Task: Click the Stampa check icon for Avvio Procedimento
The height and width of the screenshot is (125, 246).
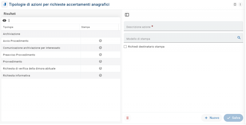Action: 100,41
